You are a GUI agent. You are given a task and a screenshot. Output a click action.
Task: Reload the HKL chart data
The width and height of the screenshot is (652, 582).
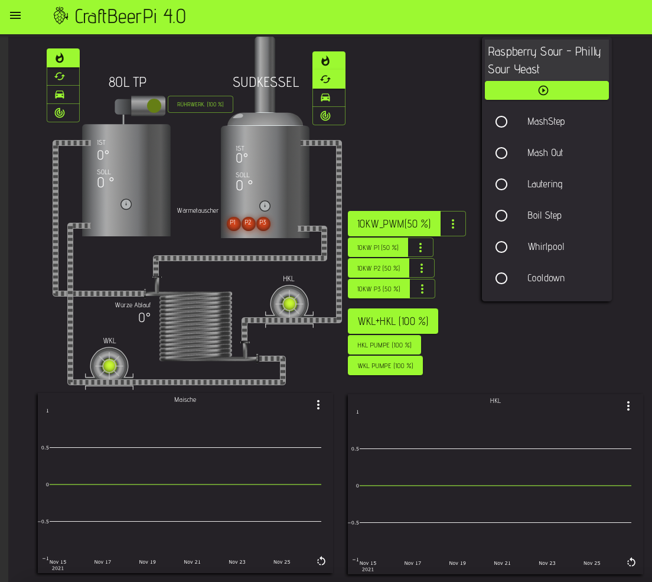(631, 562)
